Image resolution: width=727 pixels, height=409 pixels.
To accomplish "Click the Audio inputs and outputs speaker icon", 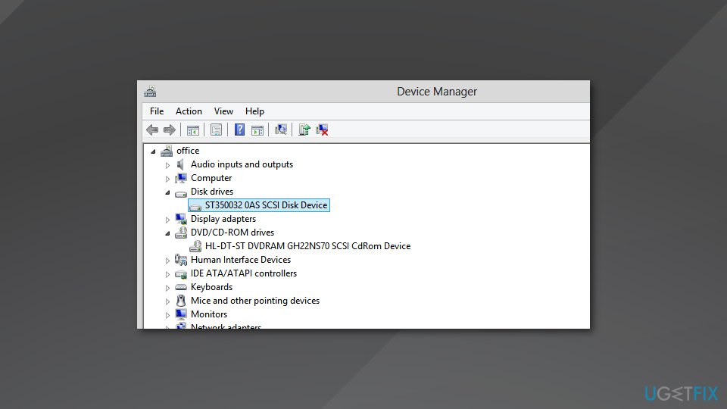I will [181, 164].
